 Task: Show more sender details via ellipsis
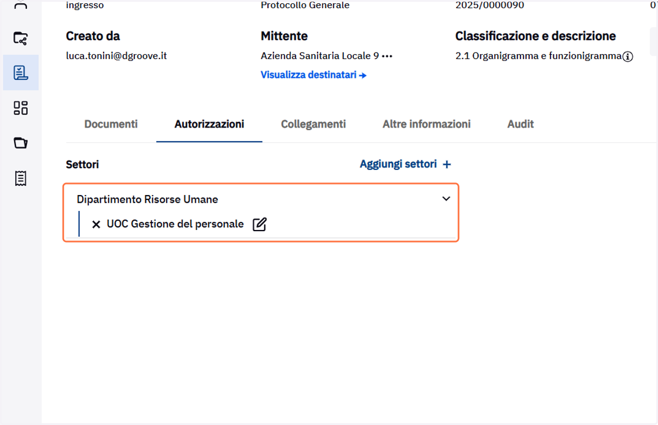click(387, 56)
